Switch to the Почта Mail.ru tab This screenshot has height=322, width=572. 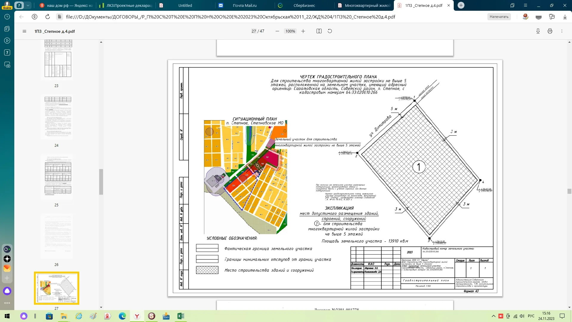[x=245, y=5]
